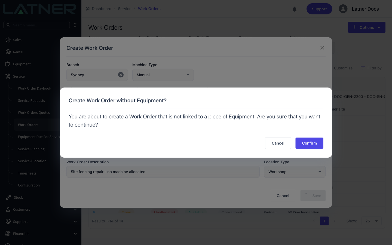392x245 pixels.
Task: Click the Rental sidebar icon
Action: (x=8, y=52)
